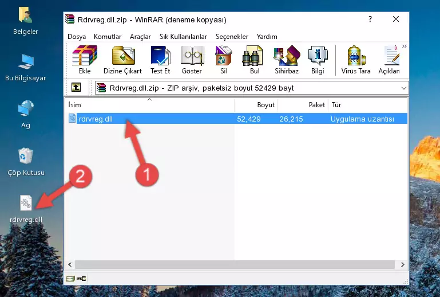Viewport: 440px width, 297px height.
Task: Click the drive icon in status bar
Action: click(x=70, y=279)
